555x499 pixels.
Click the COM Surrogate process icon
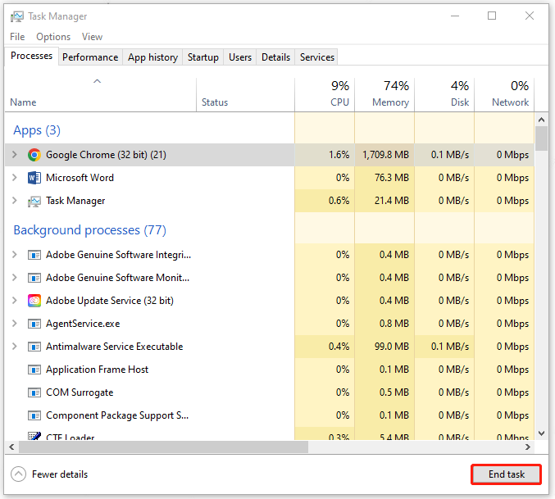[x=34, y=392]
